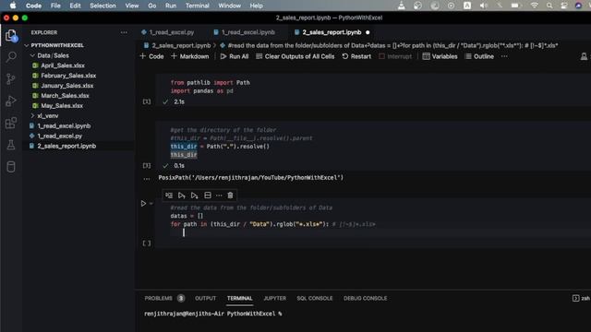Open February_Sales.xlsx in explorer

(x=68, y=76)
